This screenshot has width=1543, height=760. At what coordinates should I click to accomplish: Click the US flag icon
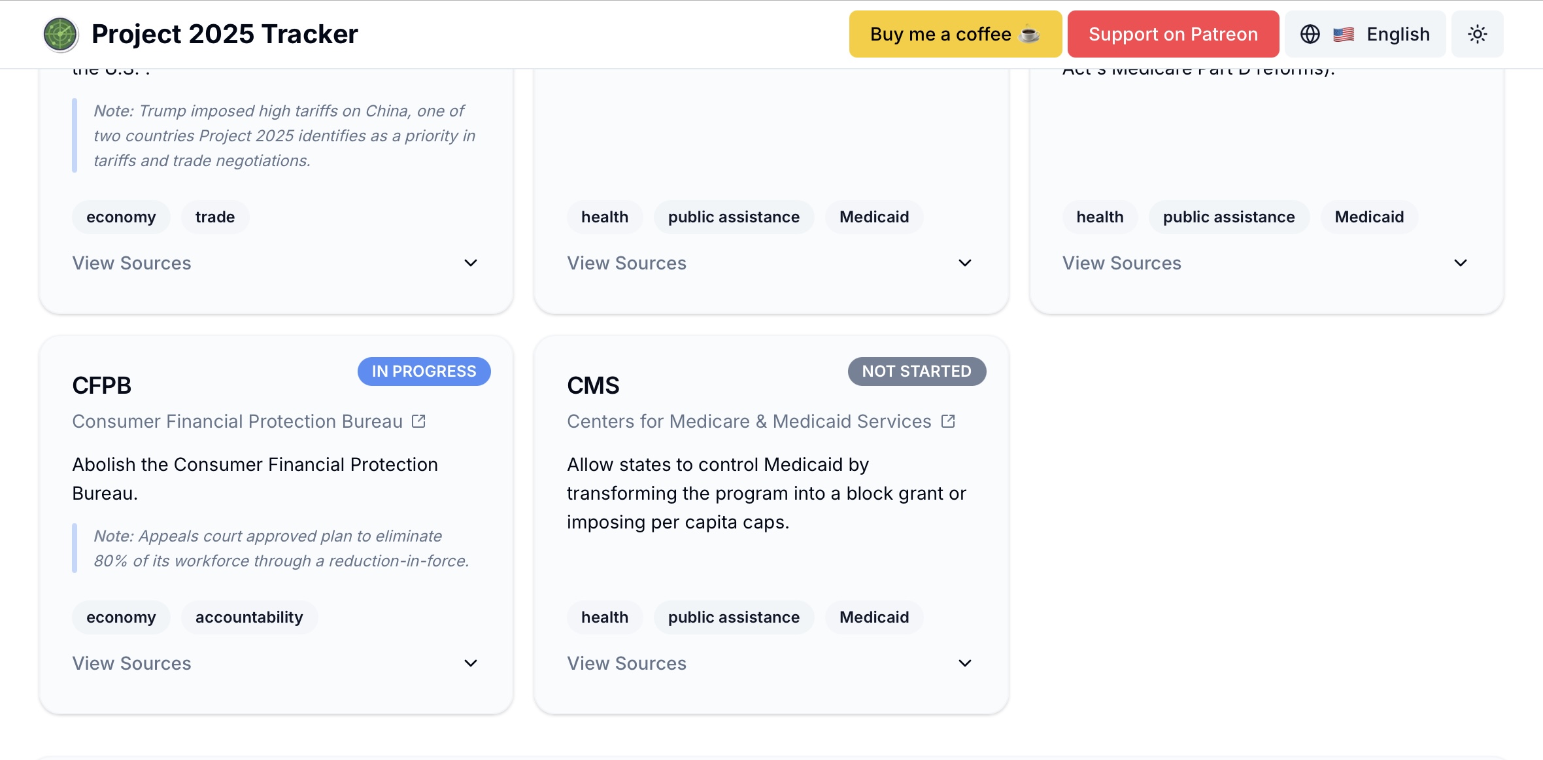tap(1344, 34)
